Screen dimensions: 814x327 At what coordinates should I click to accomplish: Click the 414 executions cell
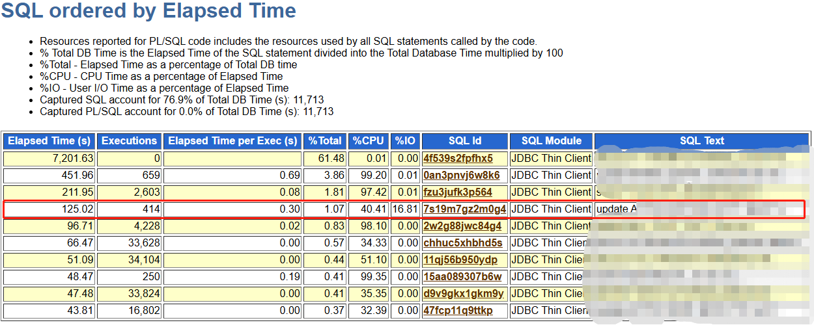pos(130,209)
